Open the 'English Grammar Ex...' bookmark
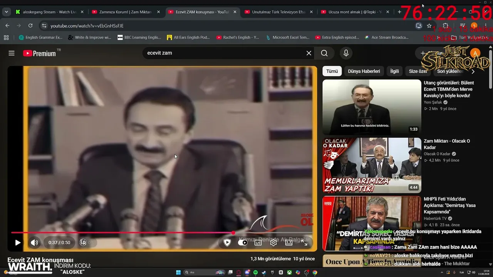This screenshot has height=277, width=493. 40,37
